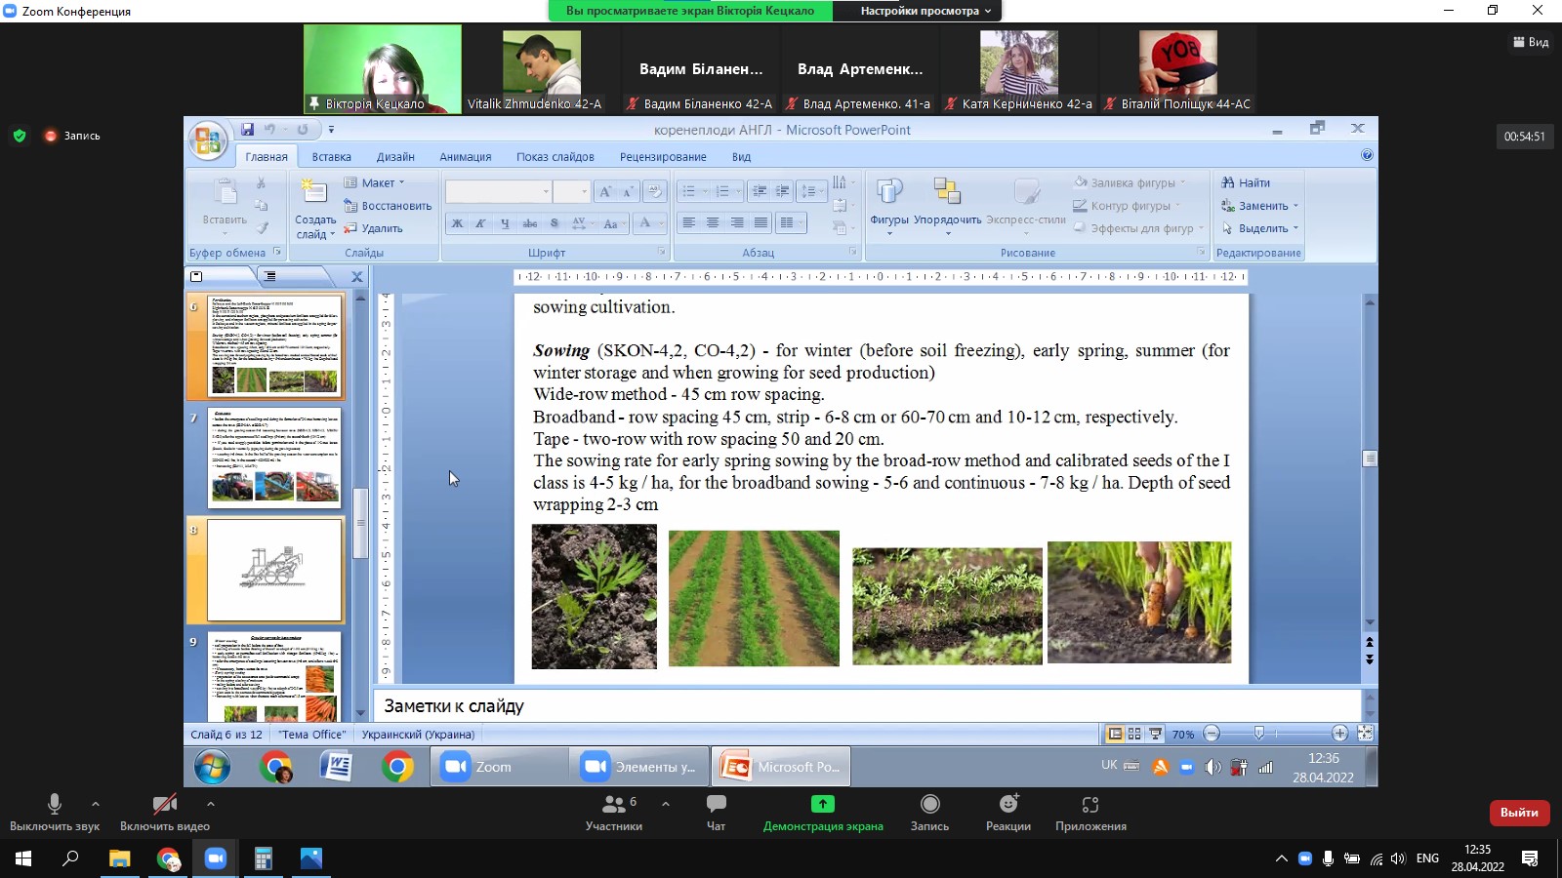Click PowerPoint help question mark icon
This screenshot has width=1562, height=878.
(x=1367, y=155)
